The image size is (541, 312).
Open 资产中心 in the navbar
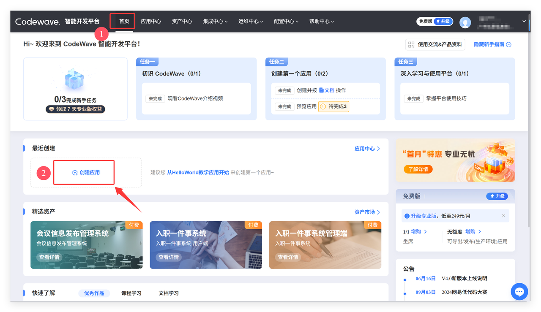point(182,22)
